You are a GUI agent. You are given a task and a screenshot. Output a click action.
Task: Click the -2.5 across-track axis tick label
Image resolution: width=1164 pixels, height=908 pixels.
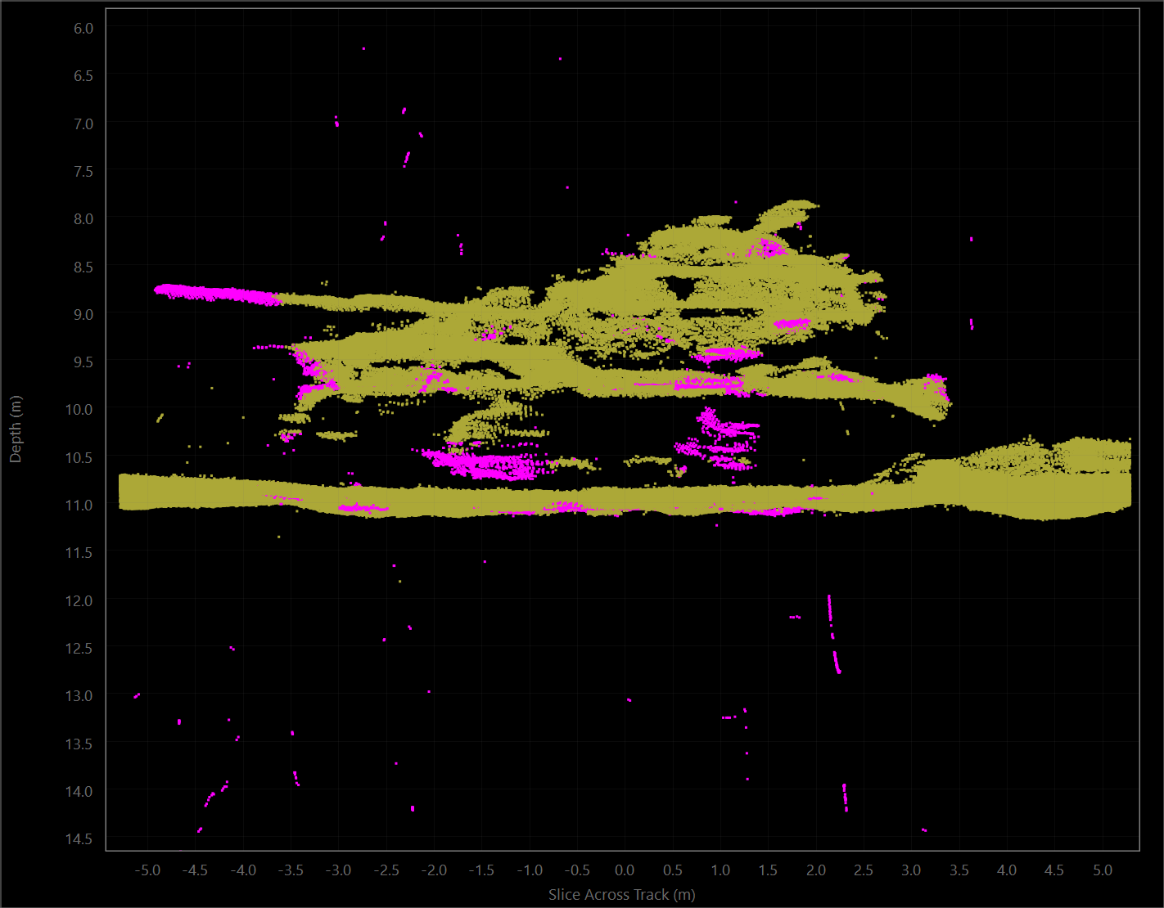click(386, 870)
